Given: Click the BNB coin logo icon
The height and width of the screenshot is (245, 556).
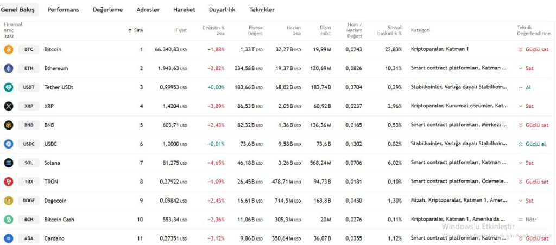Looking at the screenshot, I should click(x=9, y=125).
